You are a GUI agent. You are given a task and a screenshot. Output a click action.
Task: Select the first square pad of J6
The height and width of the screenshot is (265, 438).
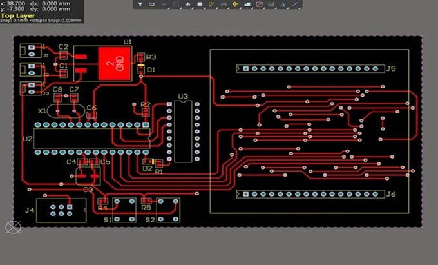click(x=246, y=194)
